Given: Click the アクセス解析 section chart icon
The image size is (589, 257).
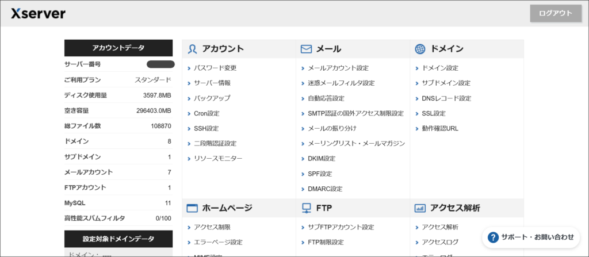Looking at the screenshot, I should point(420,208).
